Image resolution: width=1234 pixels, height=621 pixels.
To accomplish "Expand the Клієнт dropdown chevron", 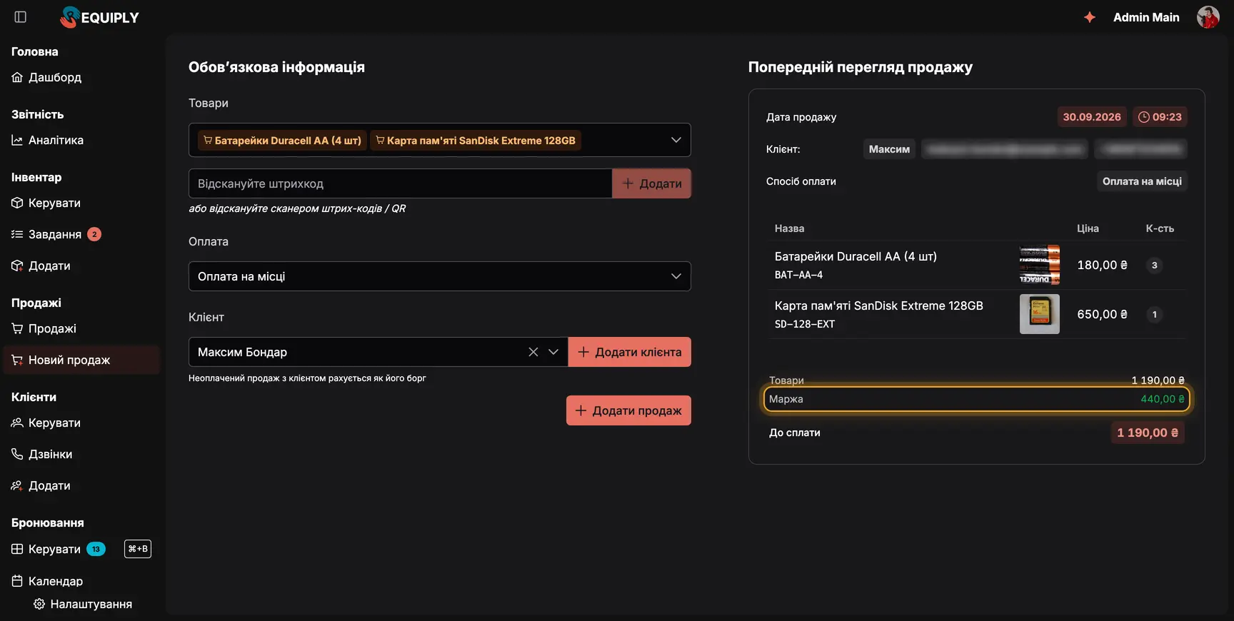I will 553,352.
